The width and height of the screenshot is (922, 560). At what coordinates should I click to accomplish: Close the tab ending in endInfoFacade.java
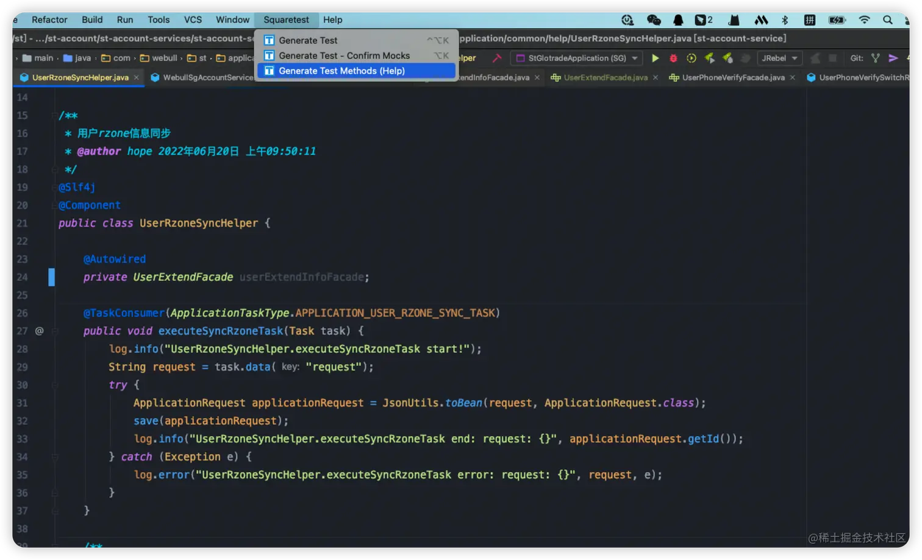click(537, 78)
